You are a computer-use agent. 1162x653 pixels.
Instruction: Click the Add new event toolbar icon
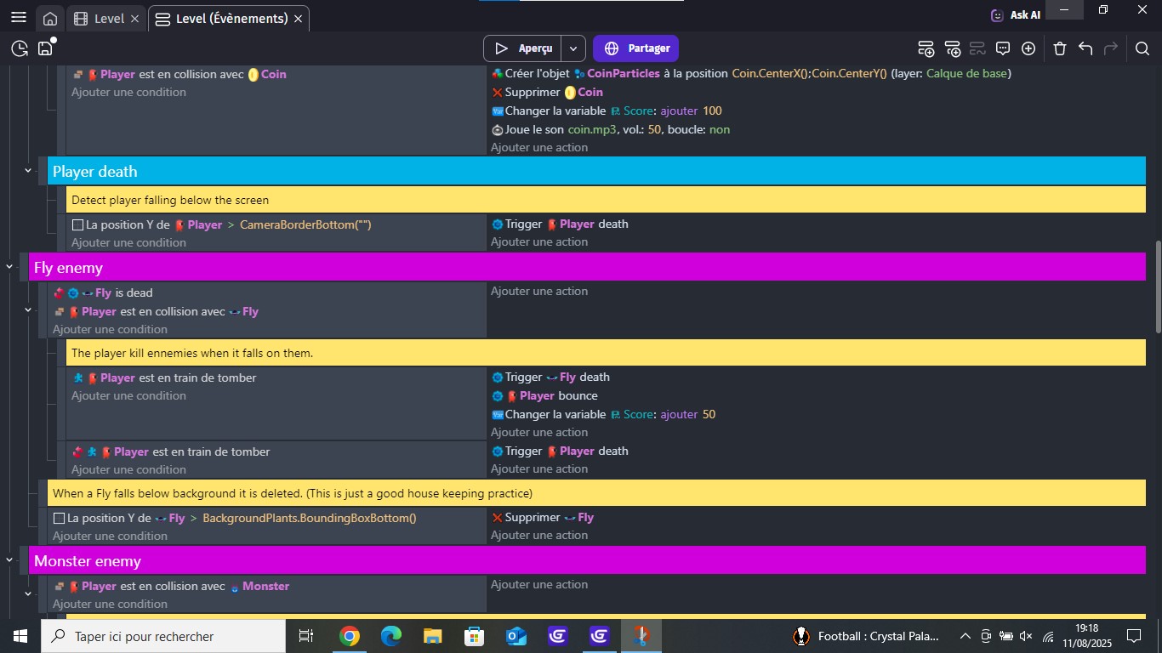click(926, 48)
